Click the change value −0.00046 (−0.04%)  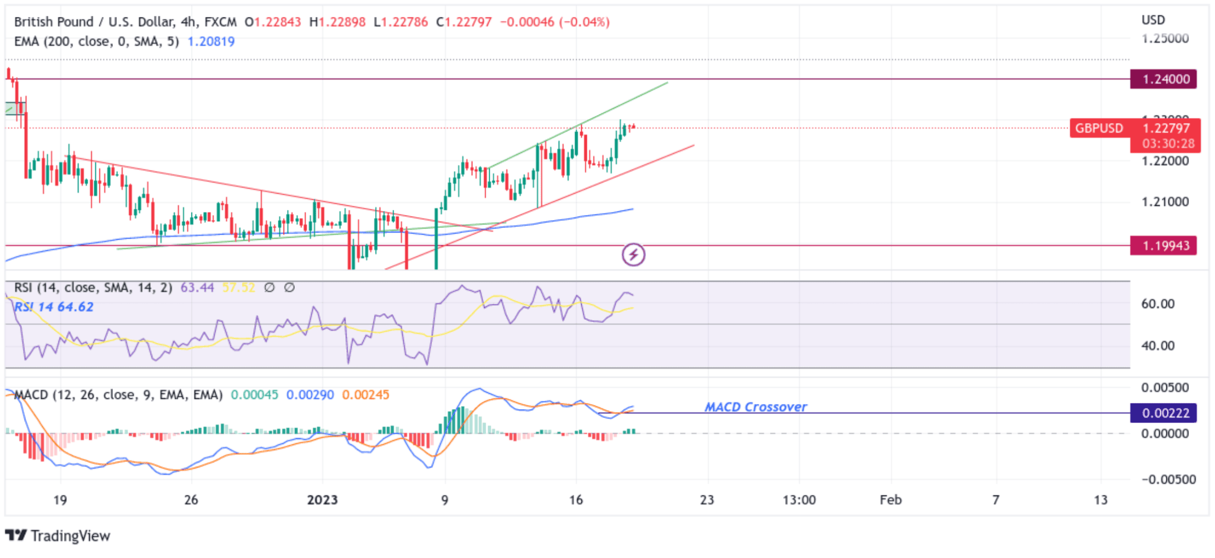coord(555,22)
